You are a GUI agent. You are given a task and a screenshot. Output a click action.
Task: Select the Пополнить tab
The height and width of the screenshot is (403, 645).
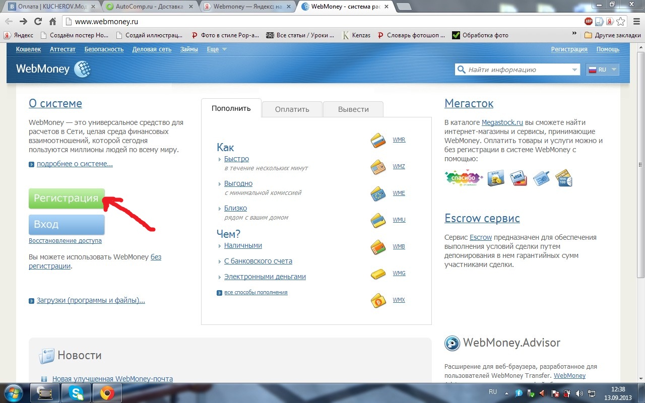[231, 108]
